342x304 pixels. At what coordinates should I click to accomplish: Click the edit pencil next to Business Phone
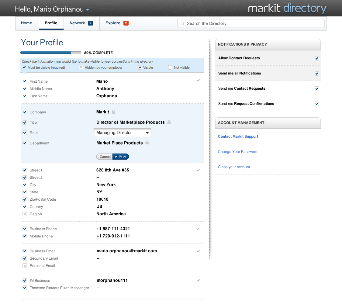pyautogui.click(x=198, y=229)
